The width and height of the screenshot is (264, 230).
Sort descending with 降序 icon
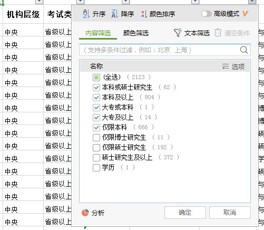(115, 14)
